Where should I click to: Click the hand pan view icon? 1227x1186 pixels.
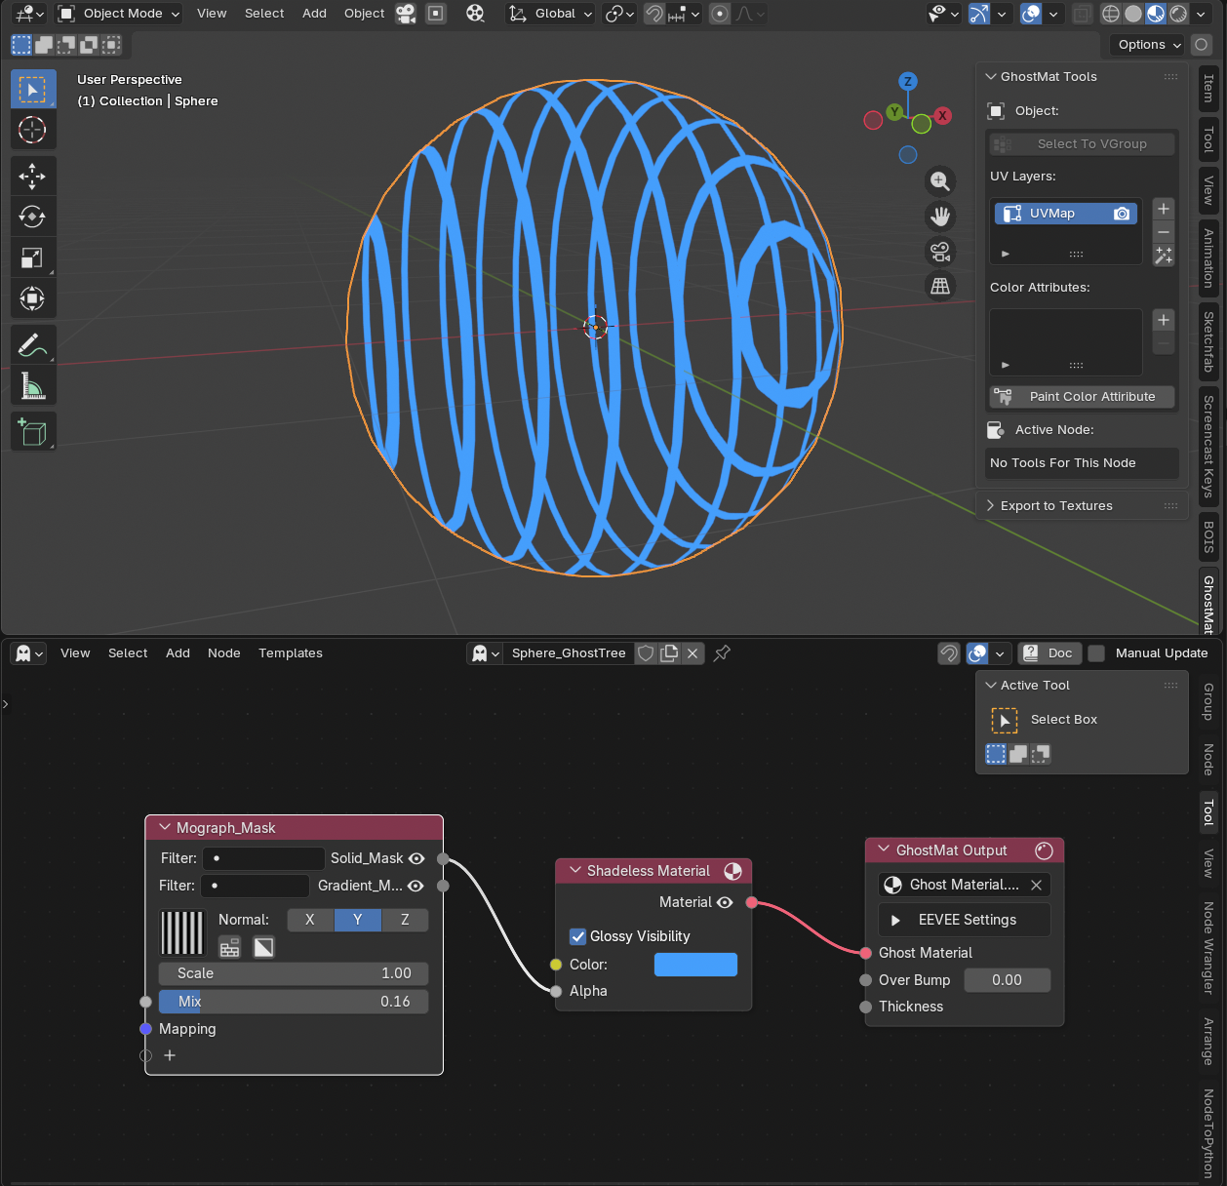[x=940, y=217]
